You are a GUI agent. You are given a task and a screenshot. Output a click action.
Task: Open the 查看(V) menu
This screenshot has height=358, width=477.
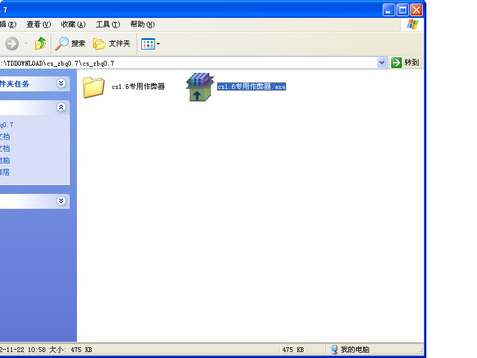[x=38, y=24]
